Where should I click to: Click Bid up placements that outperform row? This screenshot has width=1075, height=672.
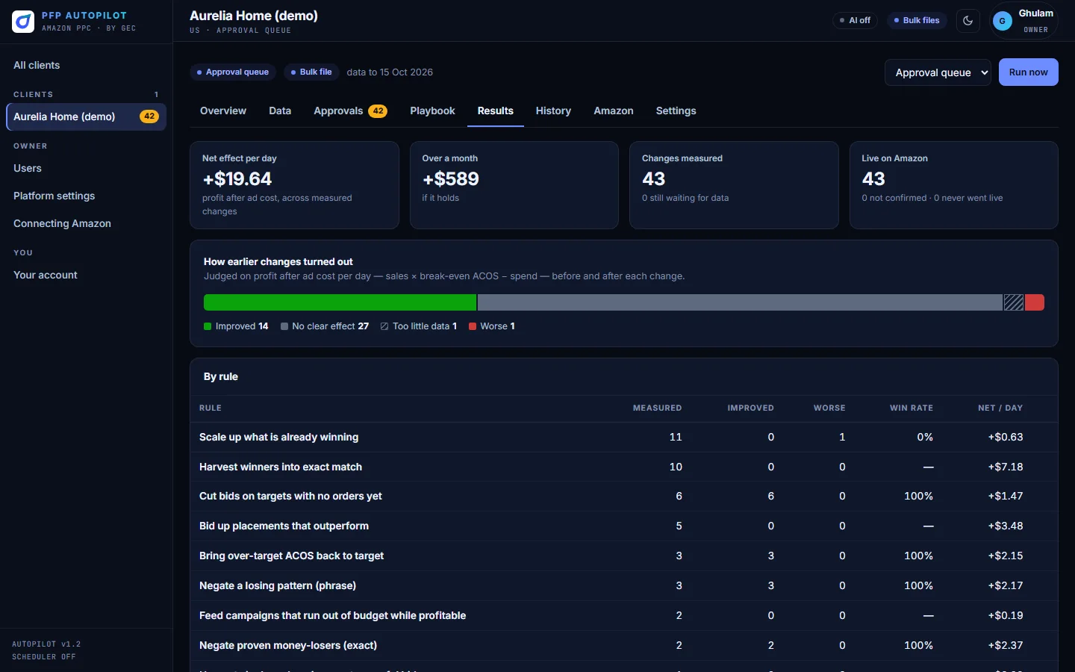click(x=624, y=526)
